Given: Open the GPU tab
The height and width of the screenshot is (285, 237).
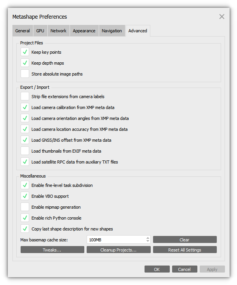Looking at the screenshot, I should tap(40, 31).
